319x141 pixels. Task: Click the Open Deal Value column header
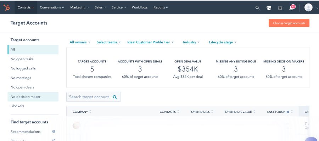[x=239, y=112]
